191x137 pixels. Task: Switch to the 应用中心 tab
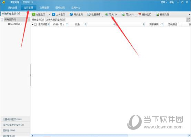(76, 8)
